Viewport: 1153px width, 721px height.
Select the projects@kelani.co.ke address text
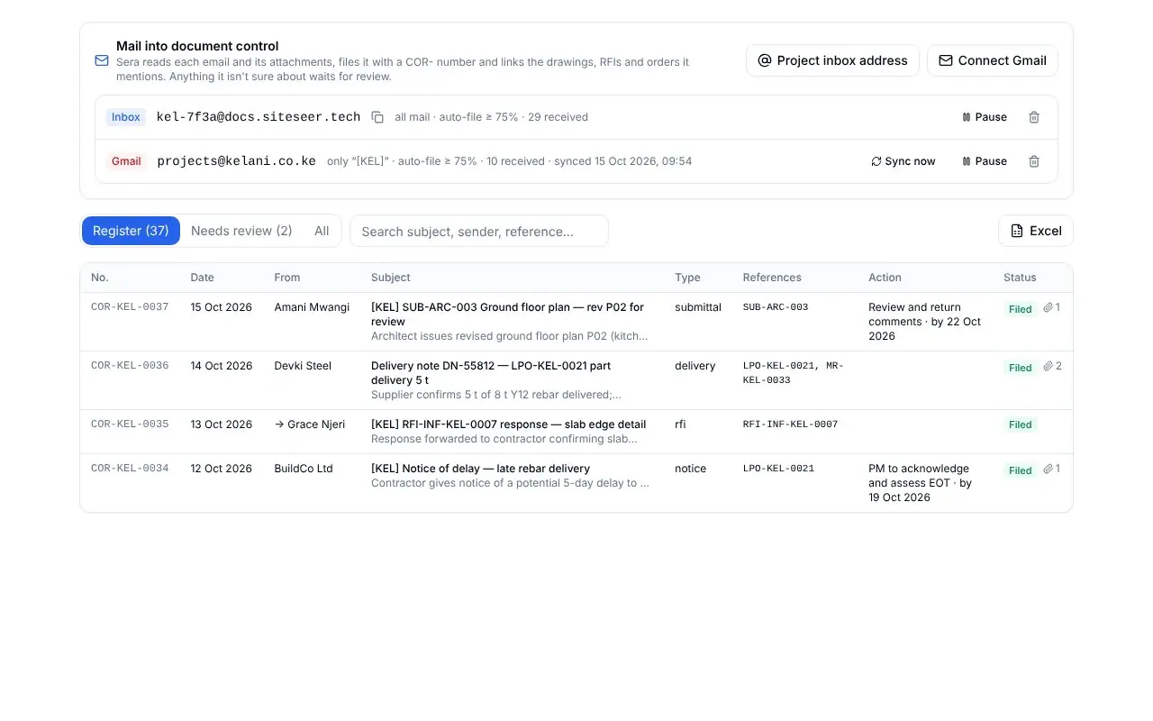(x=236, y=161)
